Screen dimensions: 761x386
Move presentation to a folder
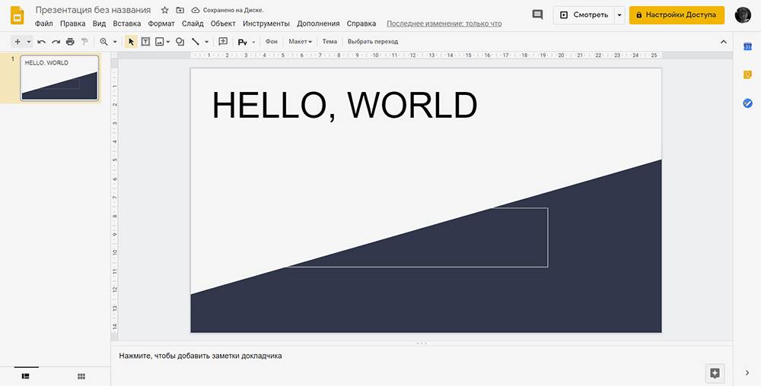(180, 10)
